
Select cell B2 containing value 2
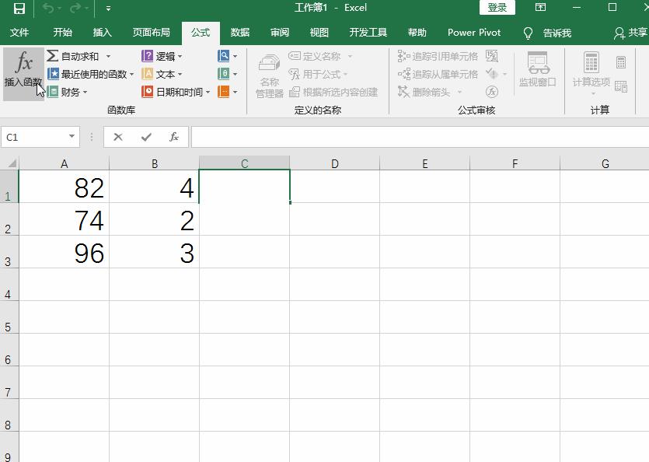pyautogui.click(x=155, y=221)
